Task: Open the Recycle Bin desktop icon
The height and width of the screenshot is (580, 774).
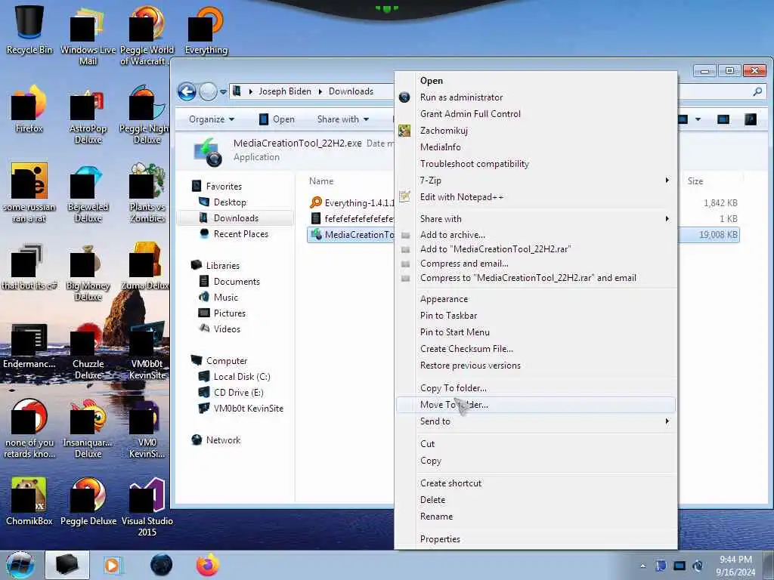Action: (x=29, y=29)
